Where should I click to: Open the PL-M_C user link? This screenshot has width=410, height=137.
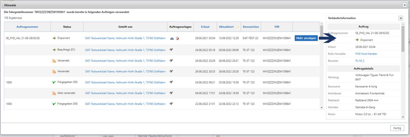360,61
